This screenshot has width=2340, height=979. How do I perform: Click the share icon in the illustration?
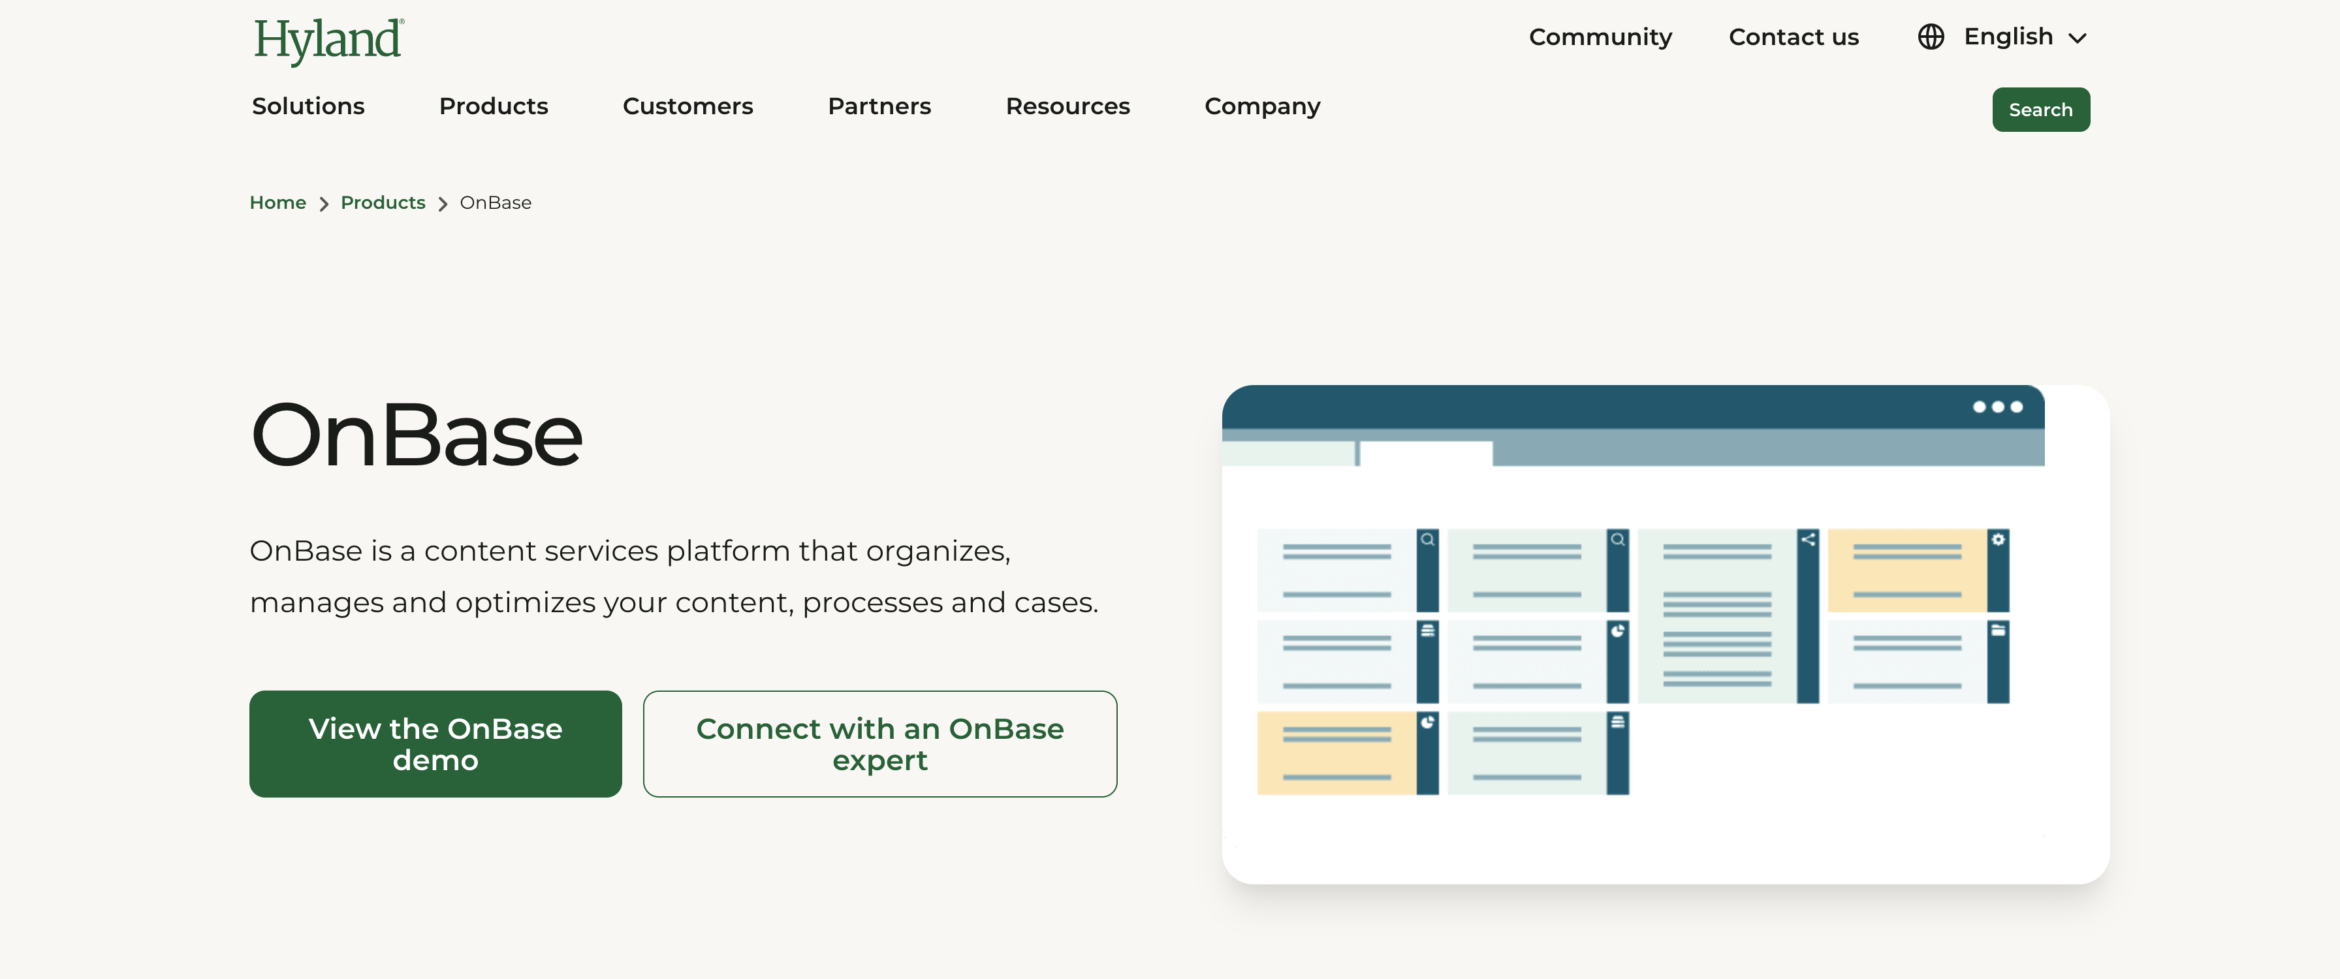coord(1808,540)
